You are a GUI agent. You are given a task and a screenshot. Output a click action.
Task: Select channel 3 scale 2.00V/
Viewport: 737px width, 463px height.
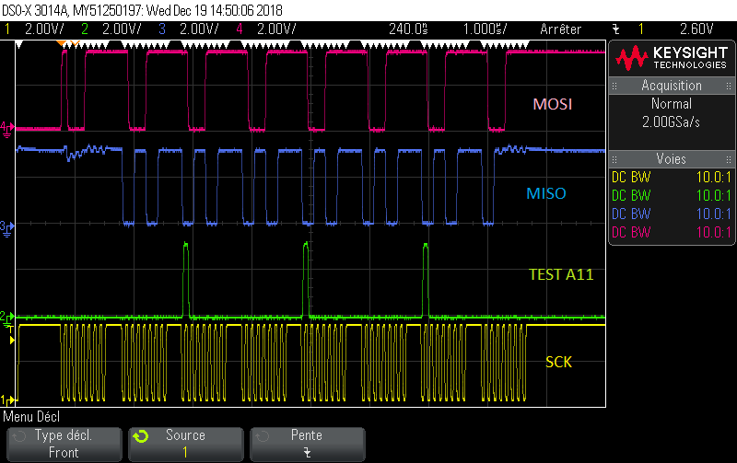[x=199, y=29]
